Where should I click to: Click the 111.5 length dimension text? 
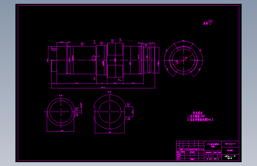76,83
